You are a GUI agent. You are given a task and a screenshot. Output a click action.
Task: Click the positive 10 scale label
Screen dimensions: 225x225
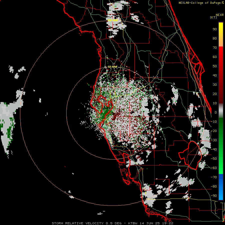215,103
